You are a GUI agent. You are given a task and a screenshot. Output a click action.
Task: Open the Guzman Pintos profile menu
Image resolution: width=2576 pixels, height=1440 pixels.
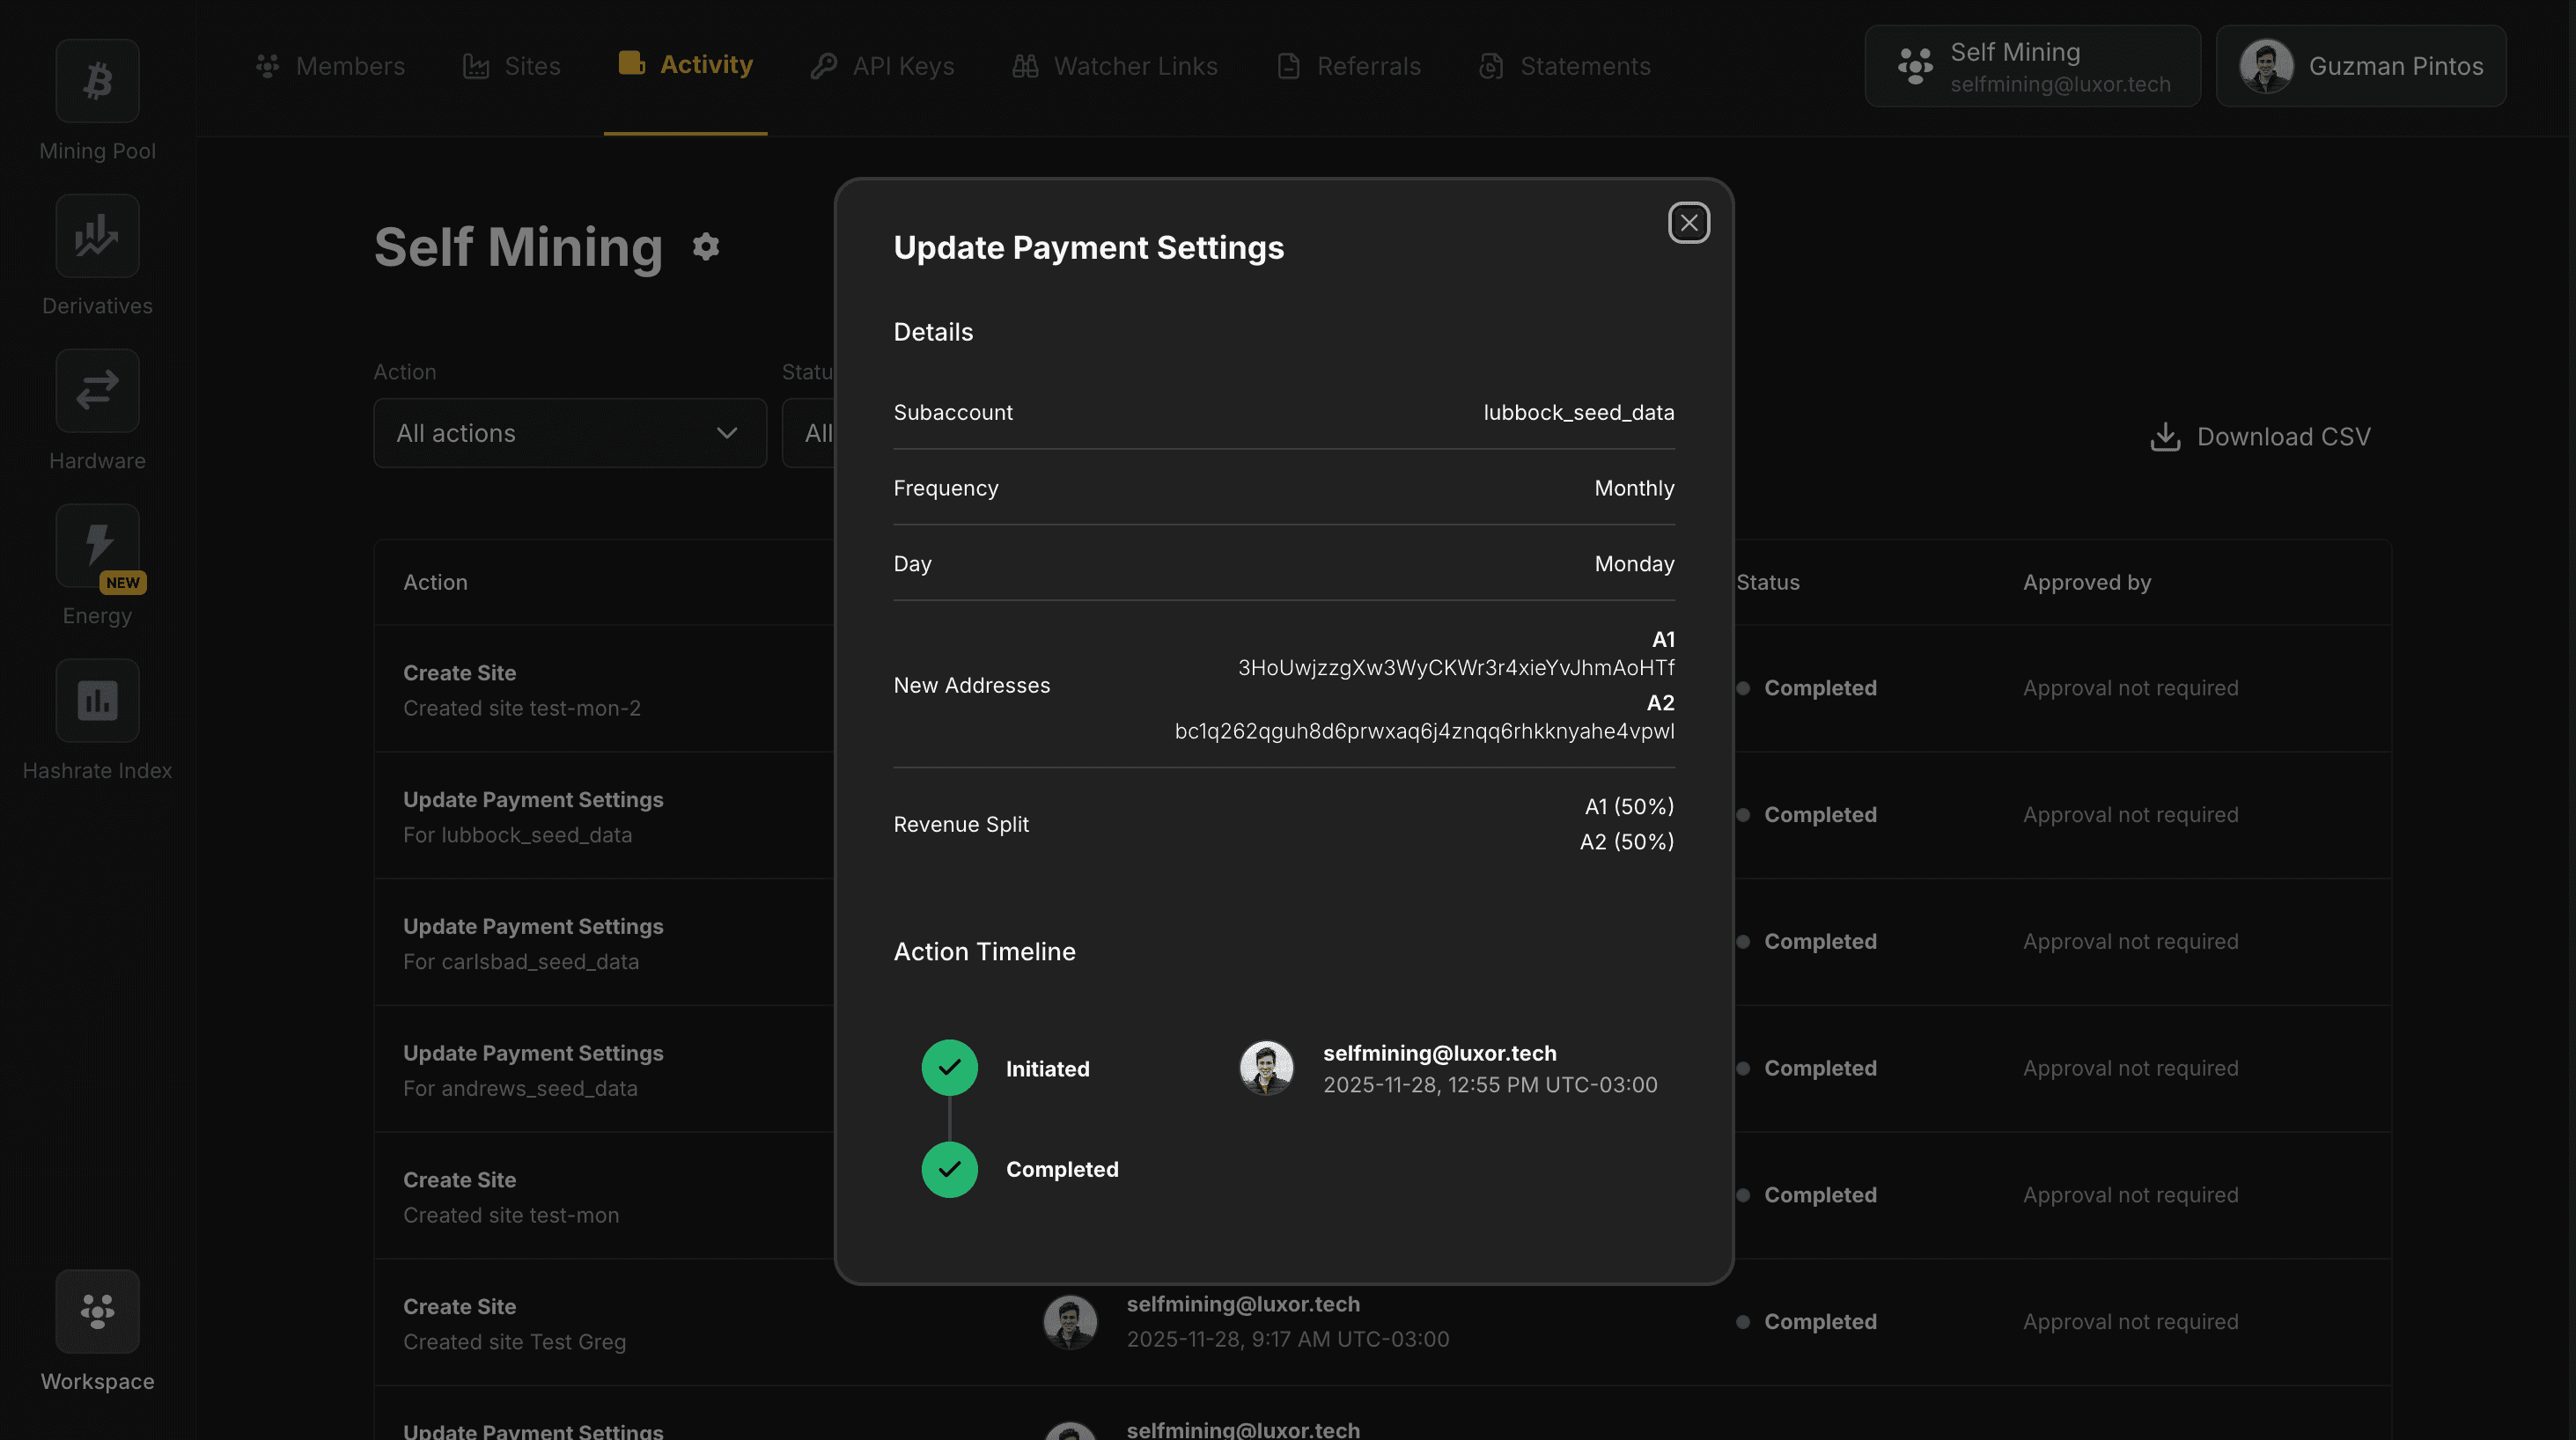tap(2361, 66)
